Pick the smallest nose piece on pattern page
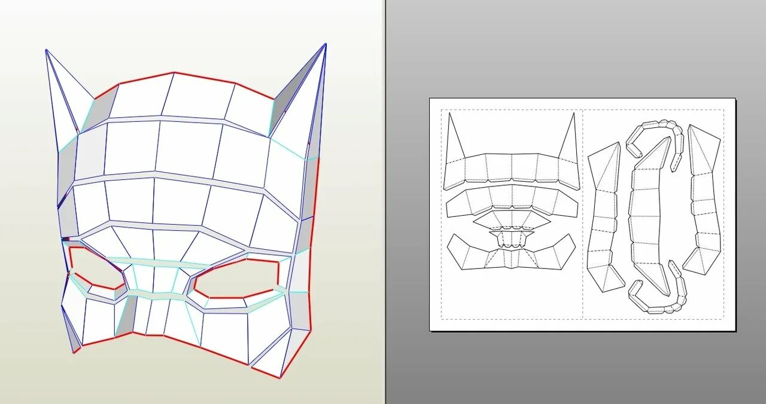The image size is (766, 404). pos(510,239)
